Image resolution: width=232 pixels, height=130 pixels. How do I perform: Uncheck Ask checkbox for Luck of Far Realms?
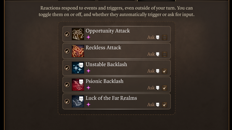pos(165,105)
